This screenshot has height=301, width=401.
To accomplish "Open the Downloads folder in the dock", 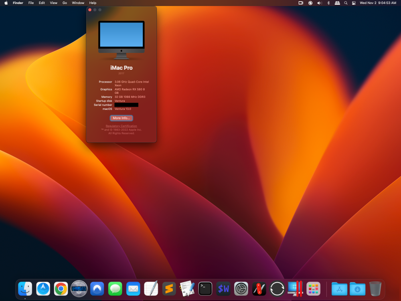I will 358,289.
